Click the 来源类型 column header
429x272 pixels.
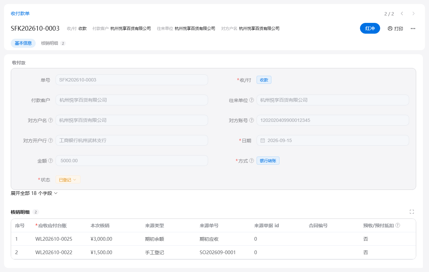[x=155, y=226]
